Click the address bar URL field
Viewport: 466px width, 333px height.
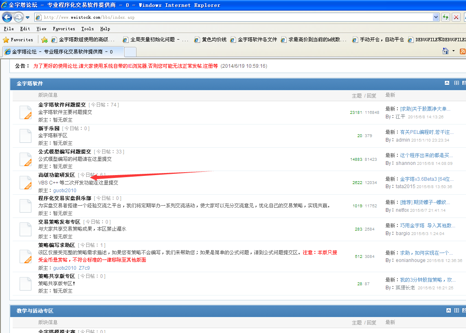(233, 17)
